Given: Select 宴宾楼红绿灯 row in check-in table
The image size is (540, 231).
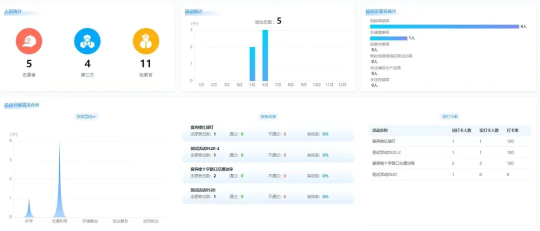Looking at the screenshot, I should (450, 141).
